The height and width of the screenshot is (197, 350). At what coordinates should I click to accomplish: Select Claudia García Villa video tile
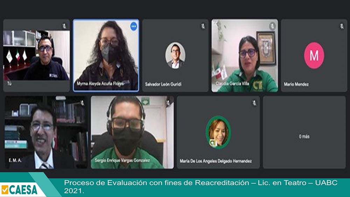coord(245,55)
